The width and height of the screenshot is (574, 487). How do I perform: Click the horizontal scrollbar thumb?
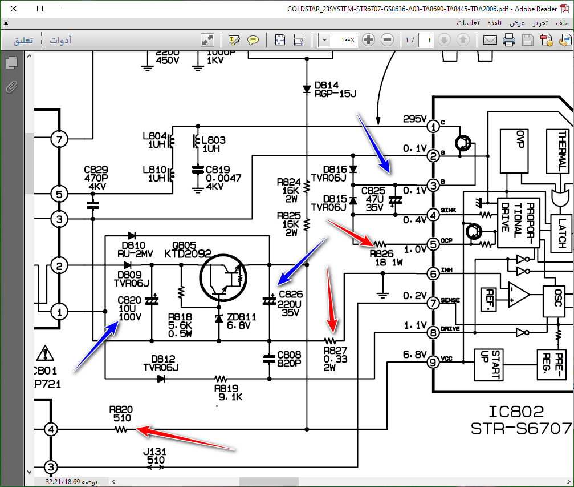click(x=269, y=481)
